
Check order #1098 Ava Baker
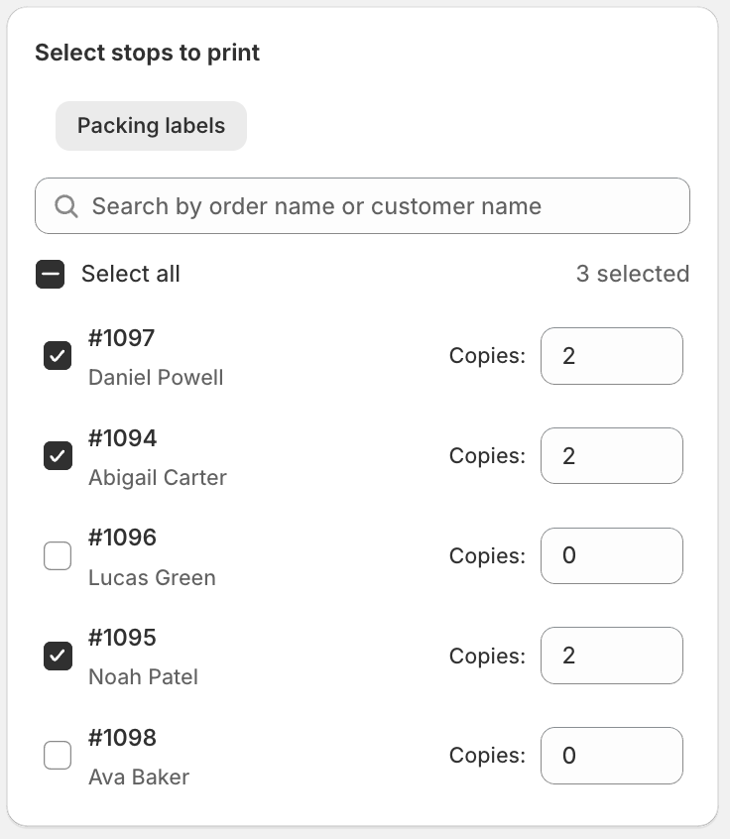(58, 755)
